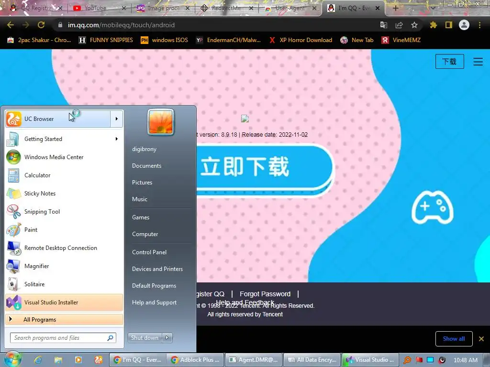
Task: Open UC Browser taskbar icon
Action: coord(99,360)
